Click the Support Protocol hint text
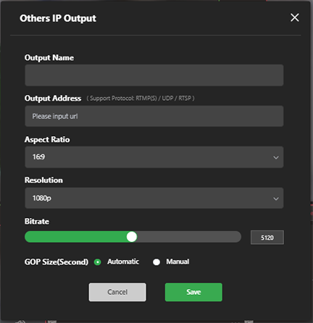The image size is (313, 323). click(141, 98)
